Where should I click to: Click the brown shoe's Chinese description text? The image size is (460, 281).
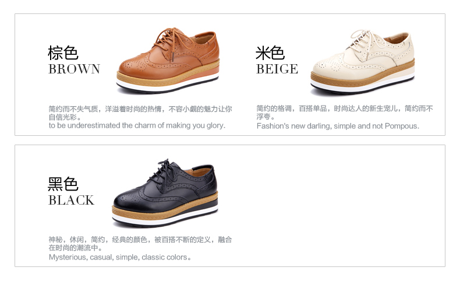coord(140,113)
